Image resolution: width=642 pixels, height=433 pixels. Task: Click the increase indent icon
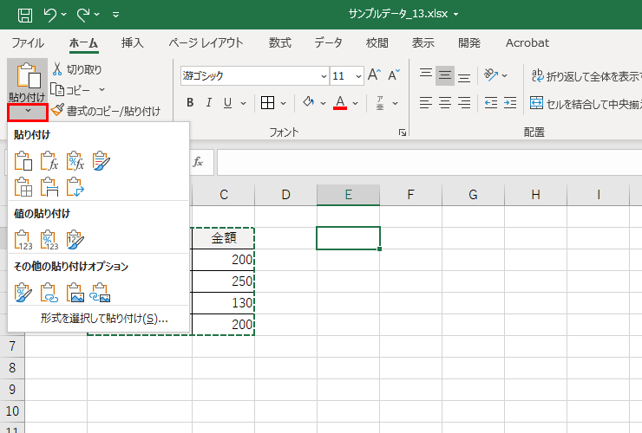click(510, 103)
